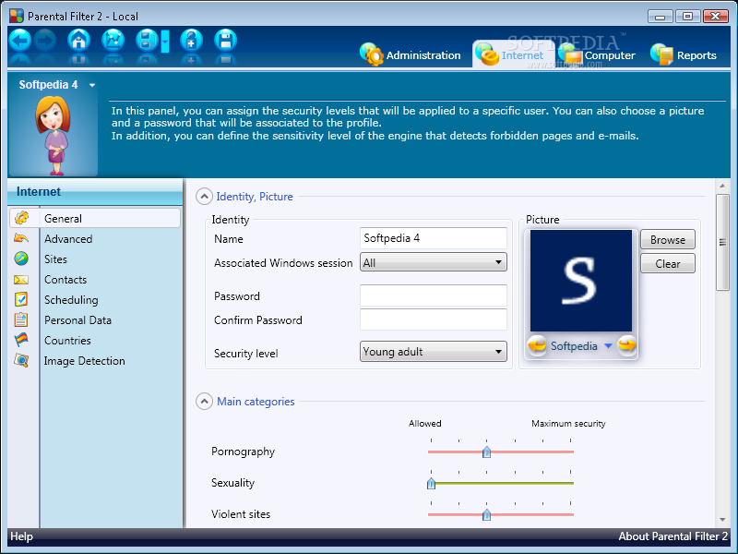Viewport: 738px width, 554px height.
Task: Click the profile avatar picture
Action: coord(54,136)
